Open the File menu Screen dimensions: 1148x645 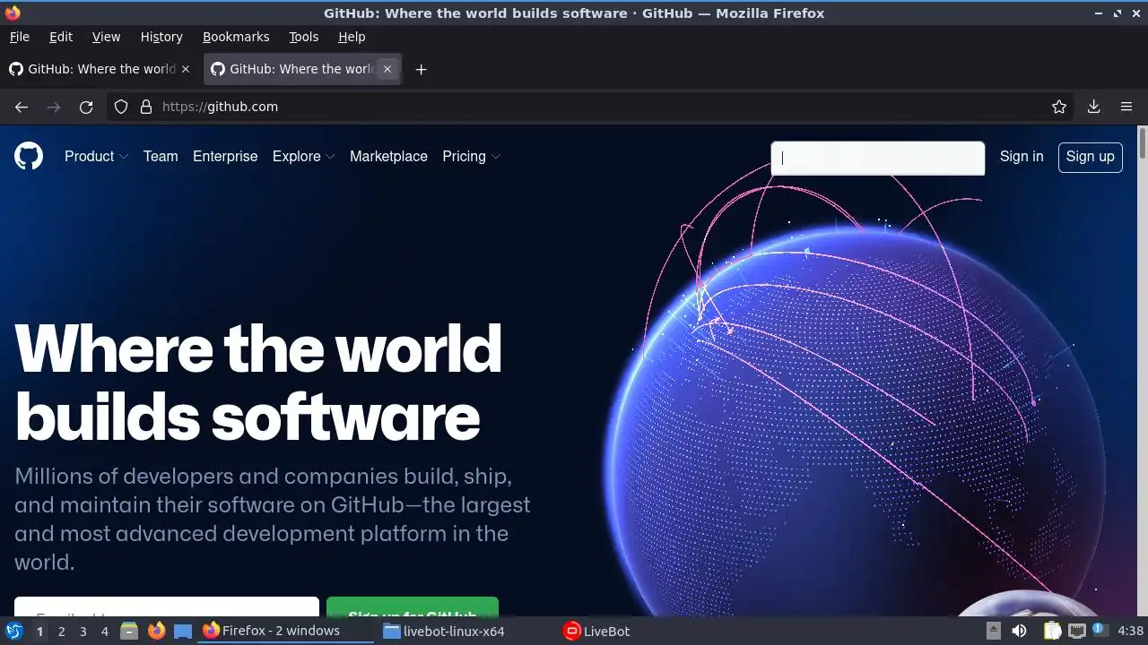[19, 37]
